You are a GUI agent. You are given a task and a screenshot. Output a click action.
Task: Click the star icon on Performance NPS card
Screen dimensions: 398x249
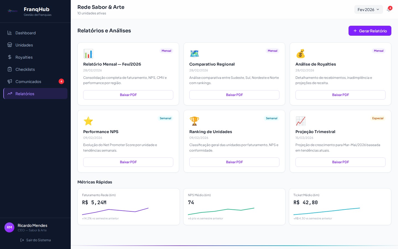pyautogui.click(x=88, y=121)
